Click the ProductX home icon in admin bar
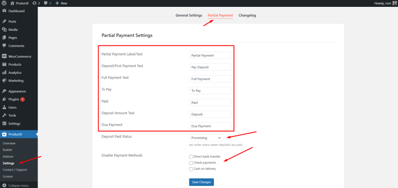Screen dimensions: 398x188 (12, 3)
